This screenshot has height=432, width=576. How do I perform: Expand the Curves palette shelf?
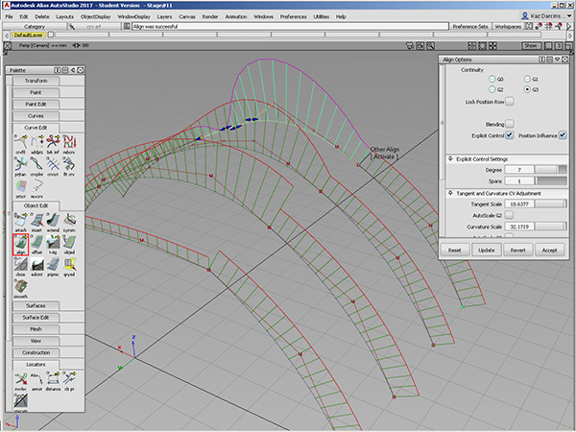[36, 116]
